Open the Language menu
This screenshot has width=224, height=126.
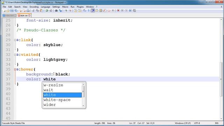coord(45,7)
